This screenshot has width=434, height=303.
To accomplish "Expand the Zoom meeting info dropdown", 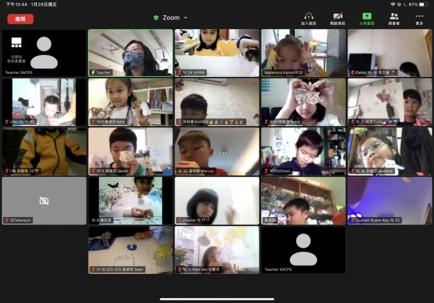I will pos(185,18).
